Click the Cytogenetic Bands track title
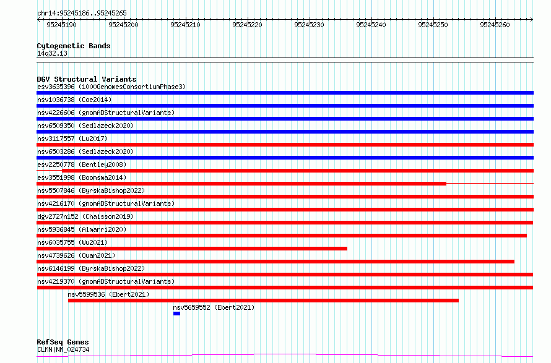551x363 pixels. tap(74, 46)
